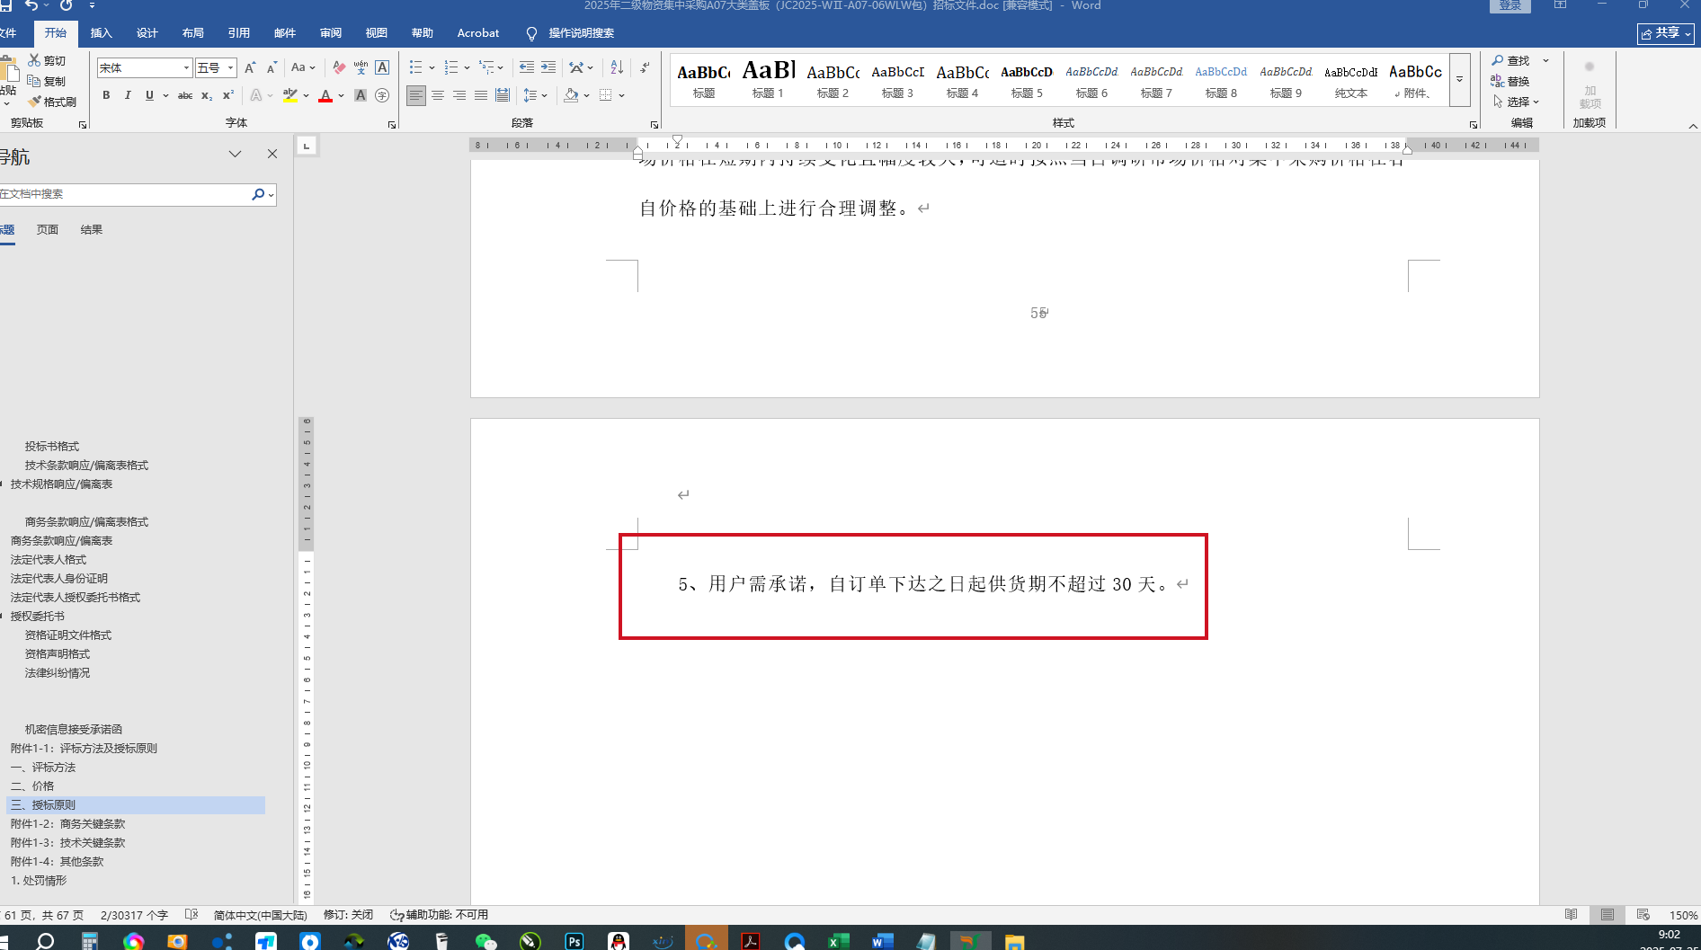Viewport: 1701px width, 950px height.
Task: Shrink font size with the smaller-A icon
Action: click(272, 67)
